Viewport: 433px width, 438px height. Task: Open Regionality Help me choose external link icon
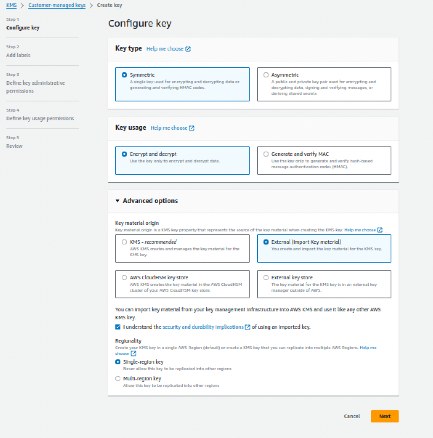134,353
